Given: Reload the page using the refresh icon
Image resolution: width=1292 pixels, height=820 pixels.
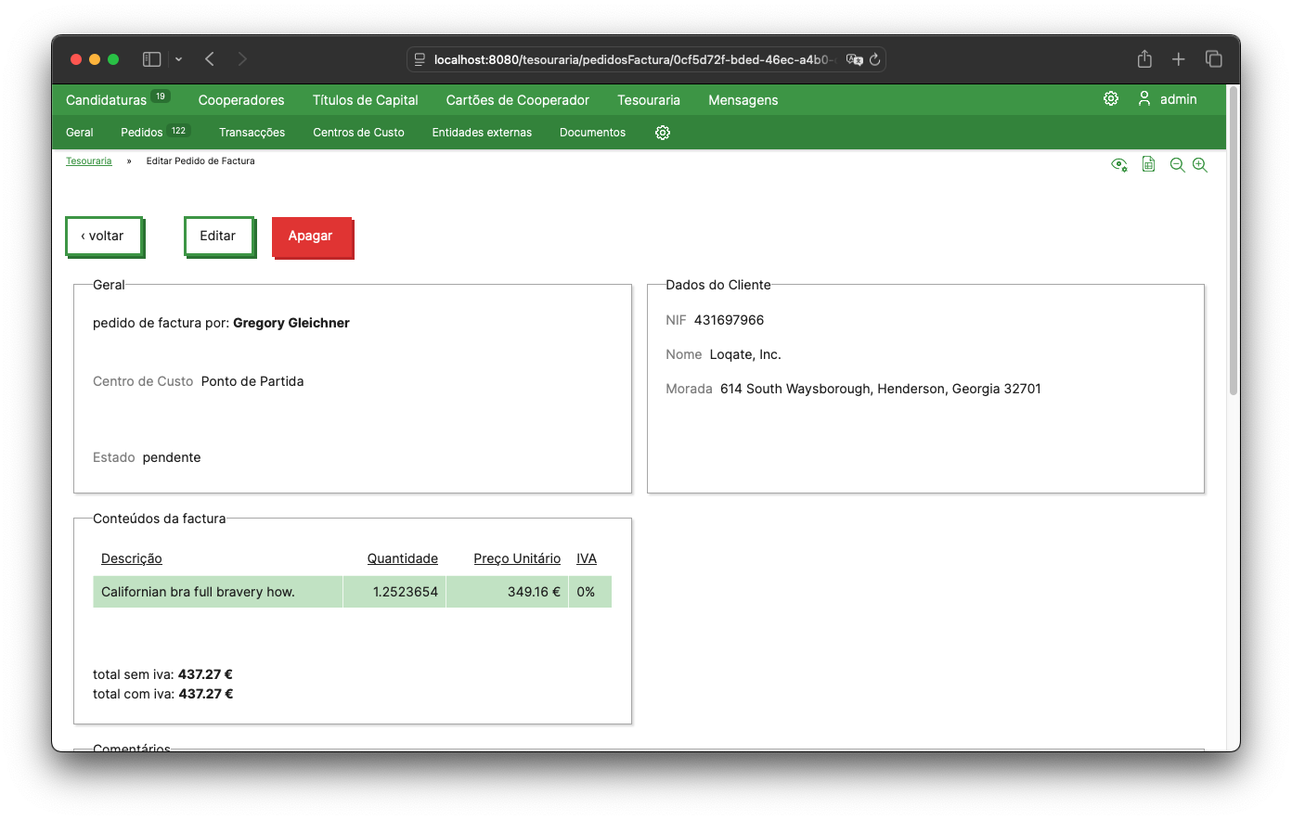Looking at the screenshot, I should pyautogui.click(x=874, y=59).
